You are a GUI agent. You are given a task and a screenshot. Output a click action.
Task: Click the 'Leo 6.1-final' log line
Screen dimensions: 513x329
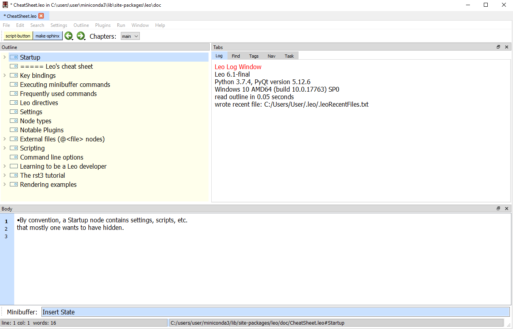232,74
